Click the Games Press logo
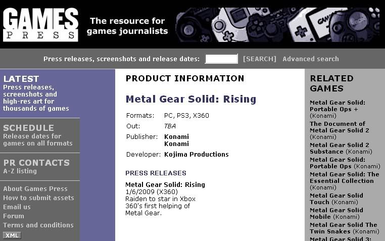385x241 pixels. [x=40, y=25]
